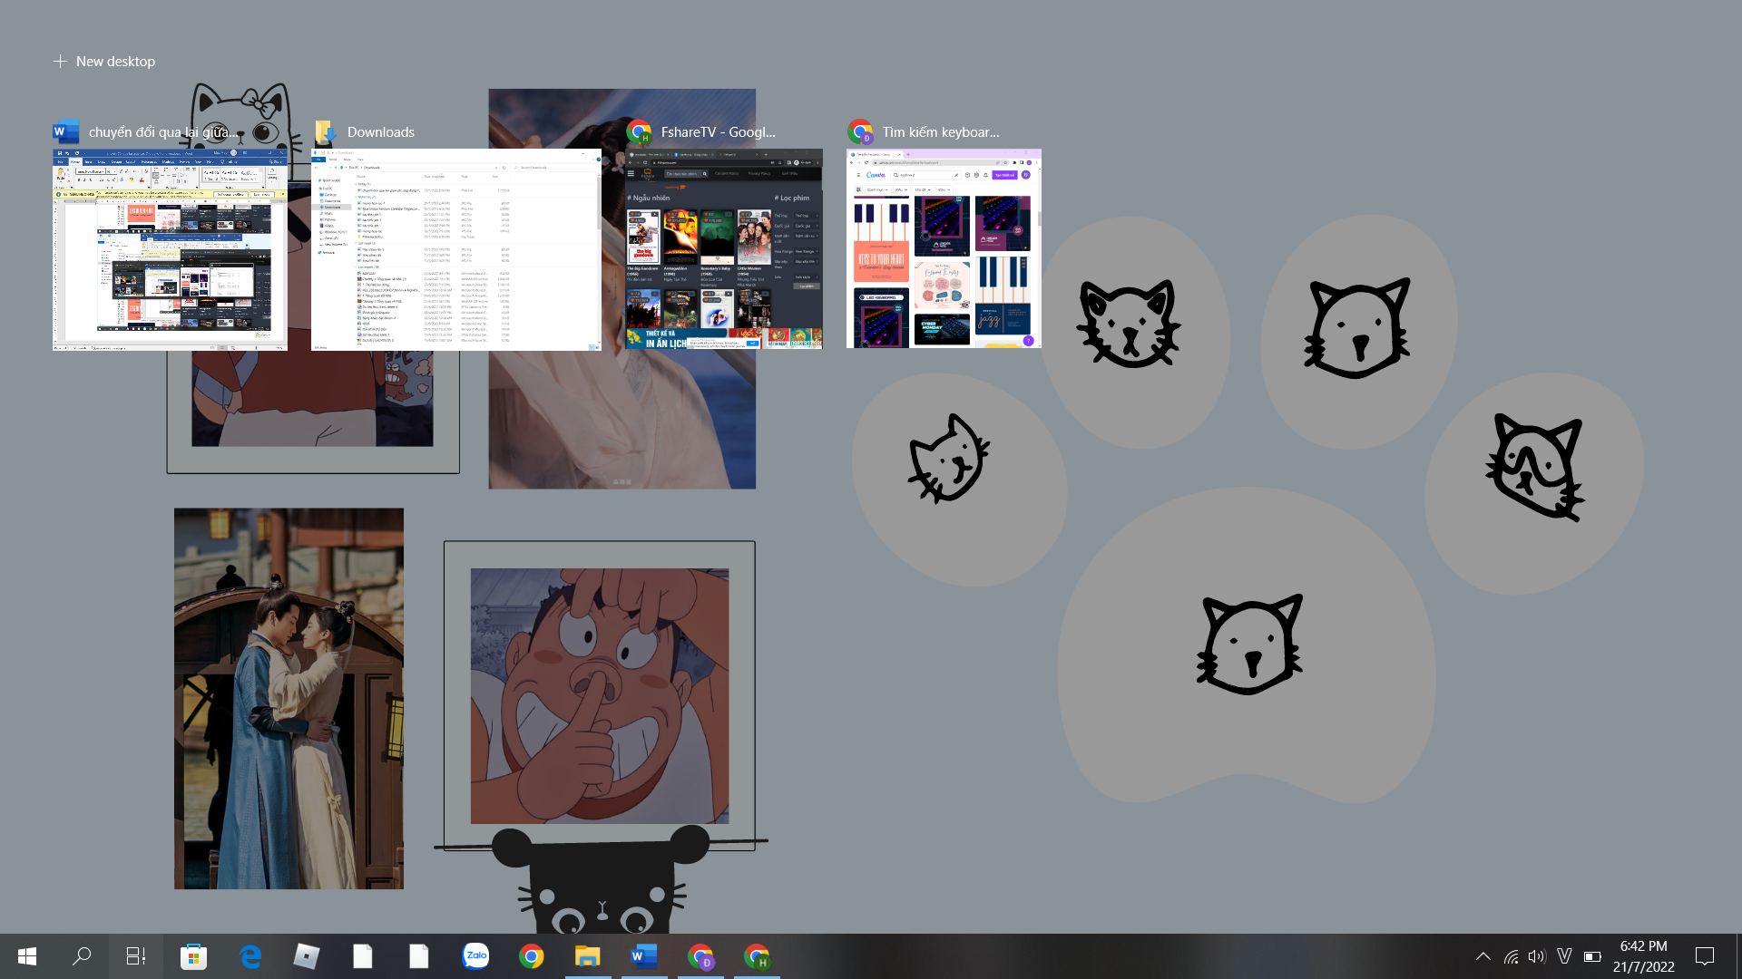Click the Downloads folder icon in the title
Viewport: 1742px width, 979px height.
[x=325, y=132]
